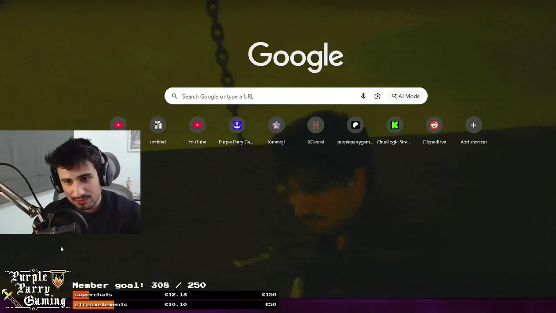
Task: Click the €12.13 superchats amount
Action: [x=175, y=294]
